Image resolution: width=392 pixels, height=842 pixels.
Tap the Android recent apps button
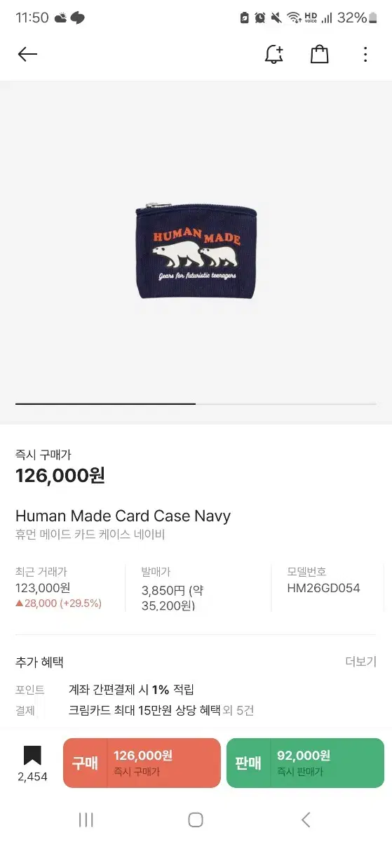click(x=86, y=819)
